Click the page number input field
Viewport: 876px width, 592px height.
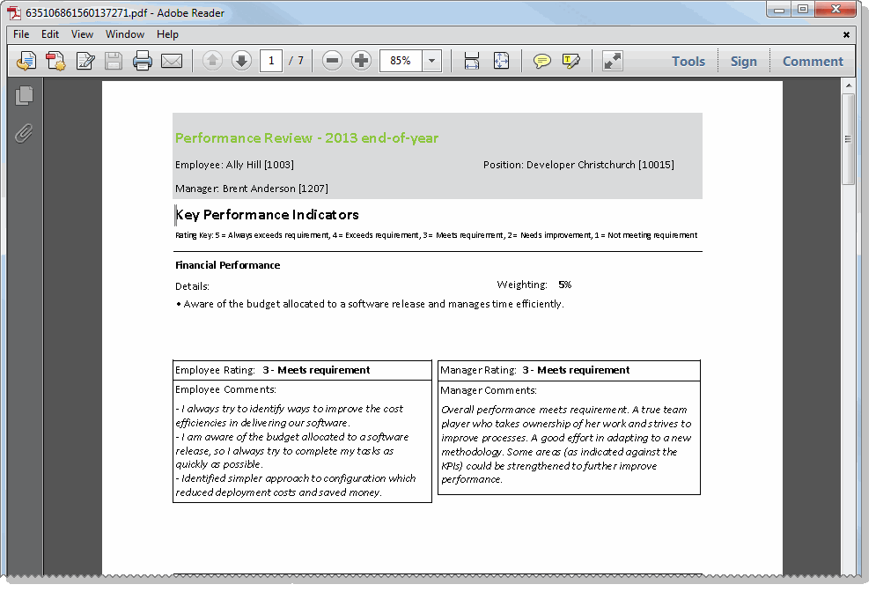click(271, 61)
